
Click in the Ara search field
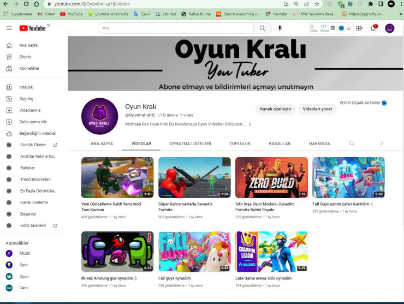pyautogui.click(x=175, y=28)
